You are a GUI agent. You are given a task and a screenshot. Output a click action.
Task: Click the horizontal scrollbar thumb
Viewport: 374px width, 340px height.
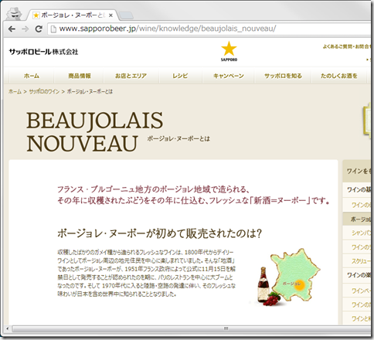click(191, 328)
